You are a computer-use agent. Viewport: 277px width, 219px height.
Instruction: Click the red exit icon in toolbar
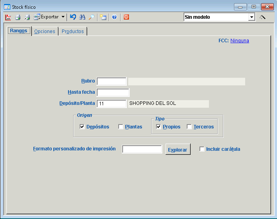tap(126, 17)
